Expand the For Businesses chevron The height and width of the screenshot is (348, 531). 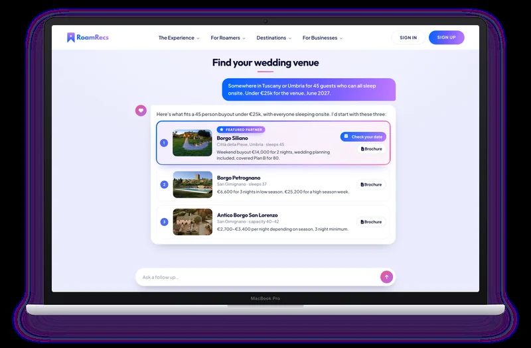coord(341,38)
